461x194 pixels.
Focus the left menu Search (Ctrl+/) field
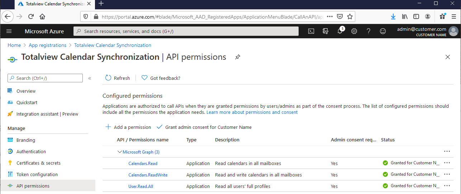tap(45, 78)
